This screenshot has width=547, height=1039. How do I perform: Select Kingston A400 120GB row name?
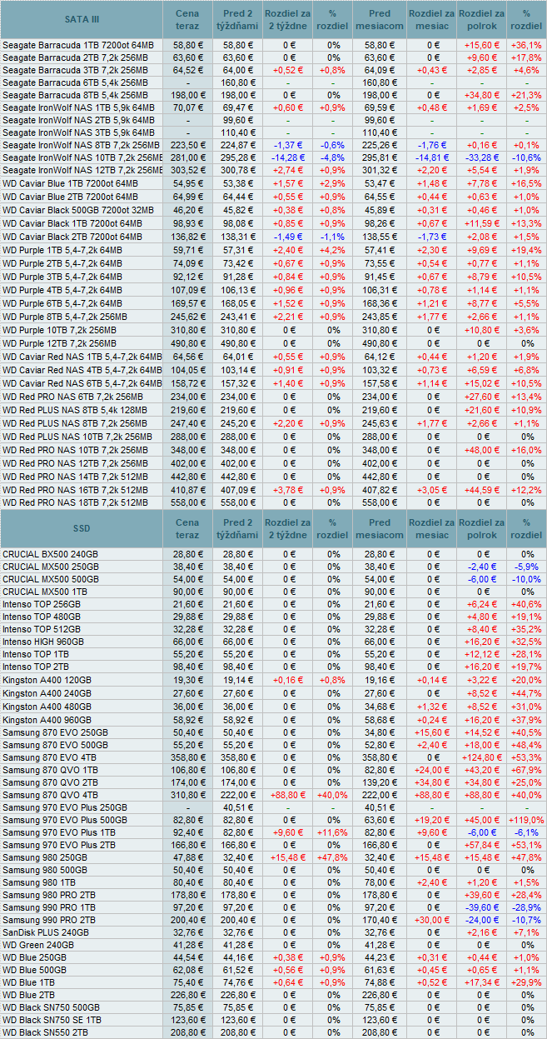[47, 680]
